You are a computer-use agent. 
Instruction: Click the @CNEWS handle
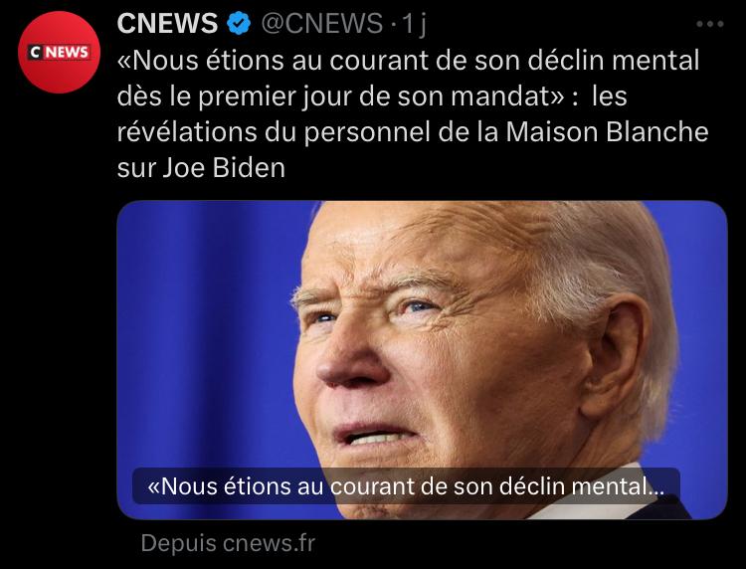pos(321,23)
